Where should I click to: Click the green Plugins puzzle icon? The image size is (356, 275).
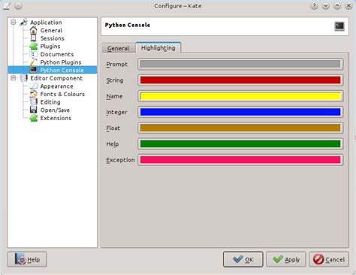click(x=33, y=47)
